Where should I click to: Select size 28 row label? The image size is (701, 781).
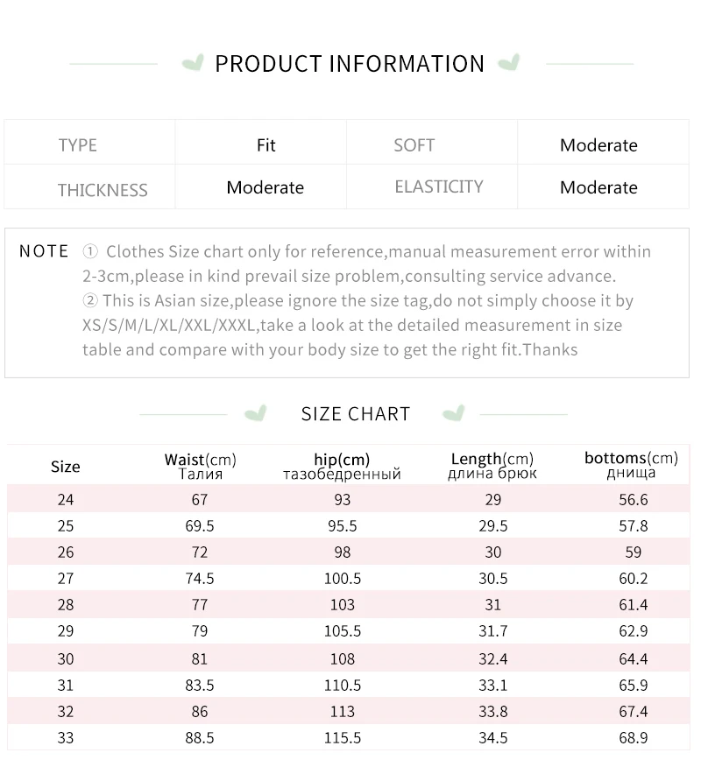tap(66, 605)
